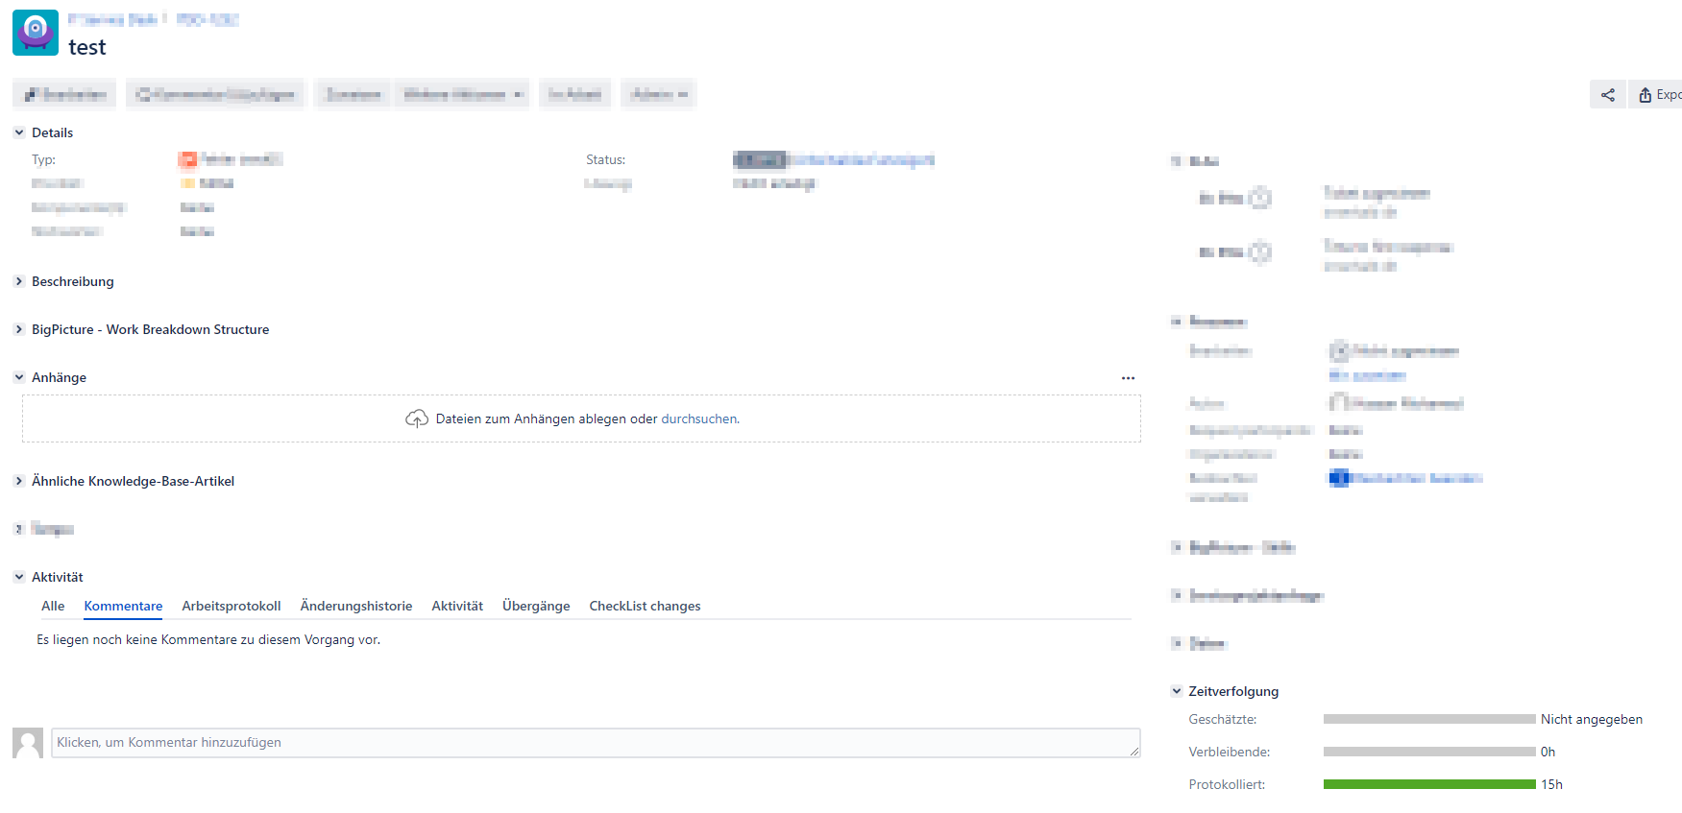Select the Kommentare tab

[x=123, y=606]
